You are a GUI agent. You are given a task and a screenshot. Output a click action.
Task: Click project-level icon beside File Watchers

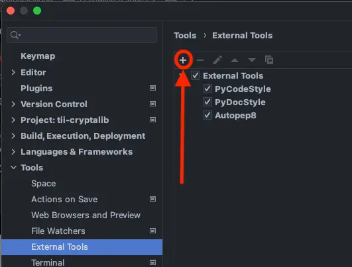coord(152,231)
